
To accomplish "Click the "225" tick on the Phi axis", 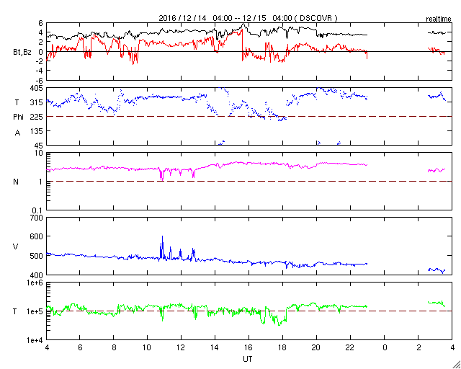I will (x=37, y=117).
